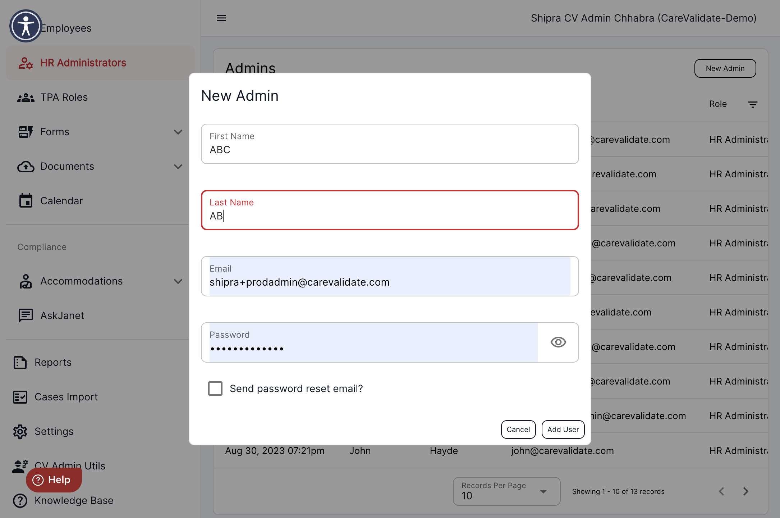The height and width of the screenshot is (518, 780).
Task: Expand the Forms menu chevron
Action: [178, 132]
